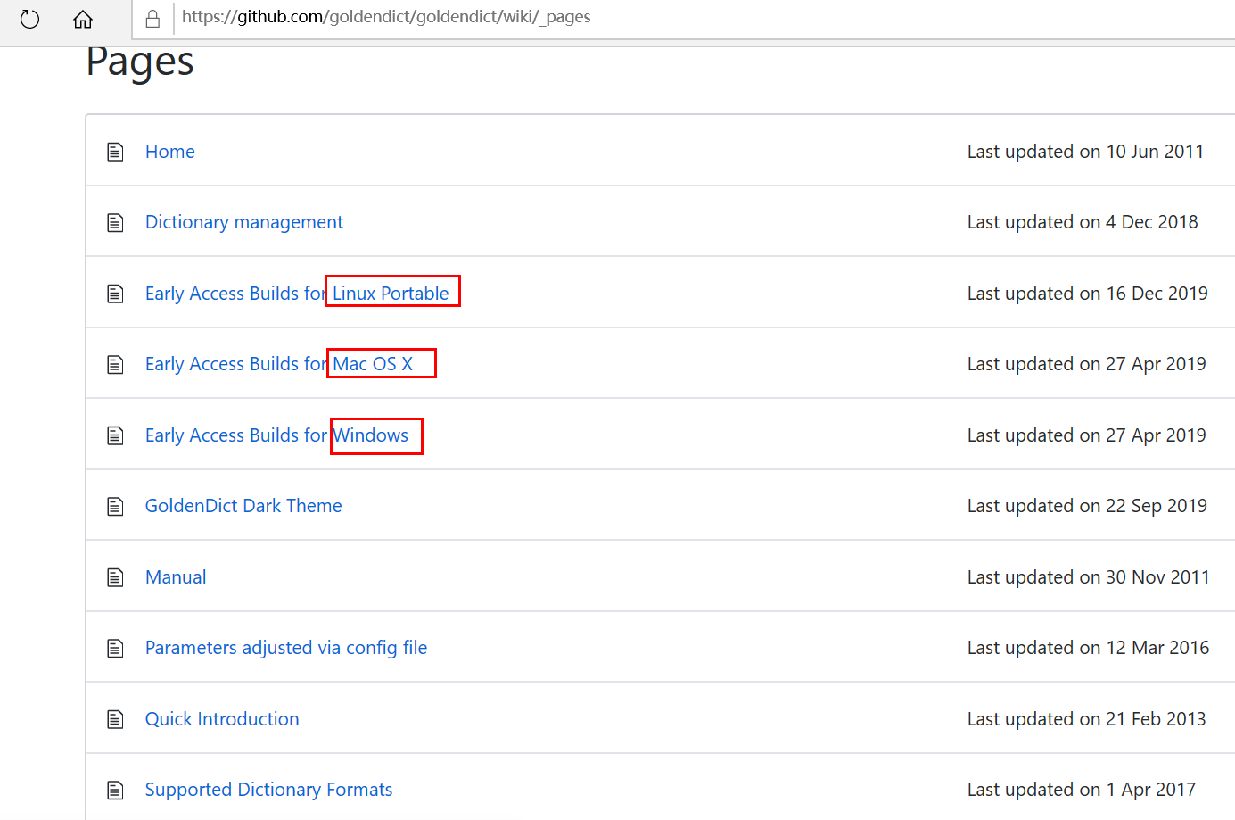
Task: Click 'Last updated on 27 Apr 2019' in Windows row
Action: pos(1087,435)
